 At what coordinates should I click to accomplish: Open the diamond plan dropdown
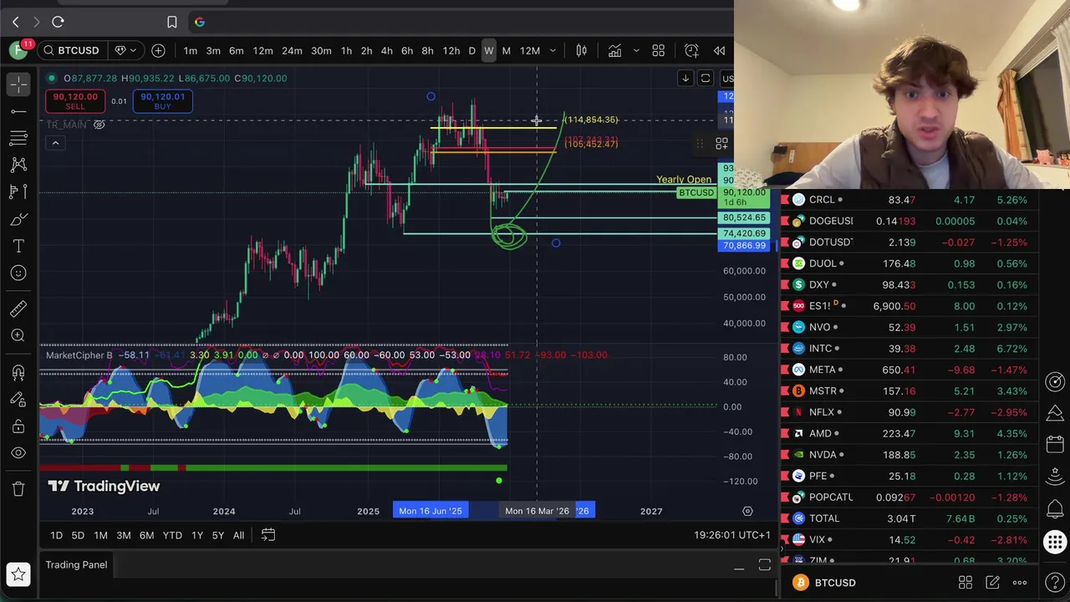pos(125,50)
